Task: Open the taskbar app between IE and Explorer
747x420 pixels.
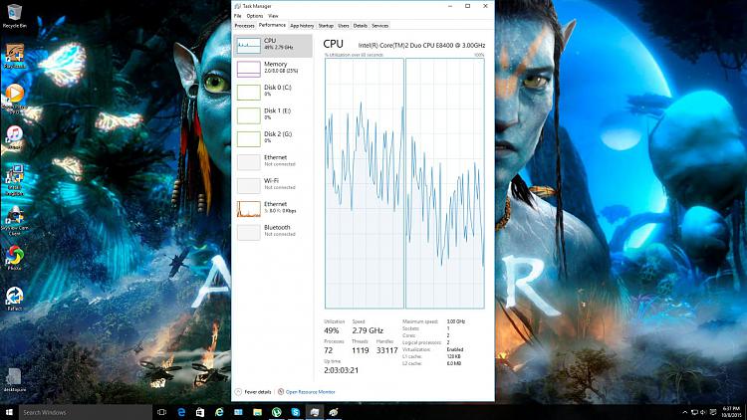Action: [x=238, y=412]
